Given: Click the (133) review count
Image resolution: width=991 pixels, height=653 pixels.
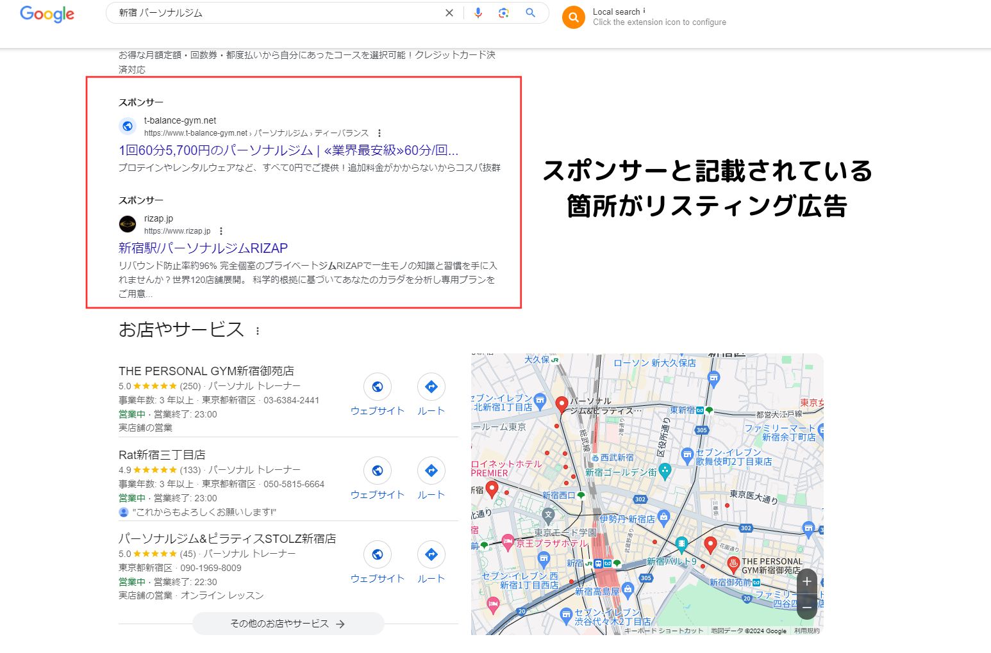Looking at the screenshot, I should click(x=190, y=470).
